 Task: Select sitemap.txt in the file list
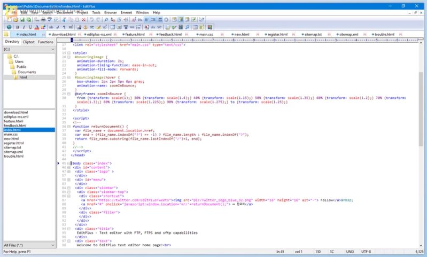pos(12,147)
